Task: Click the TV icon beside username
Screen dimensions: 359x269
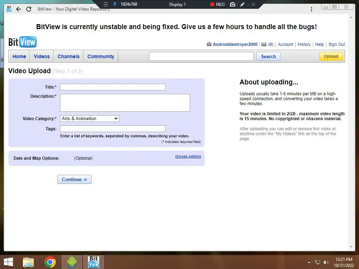Action: [209, 44]
